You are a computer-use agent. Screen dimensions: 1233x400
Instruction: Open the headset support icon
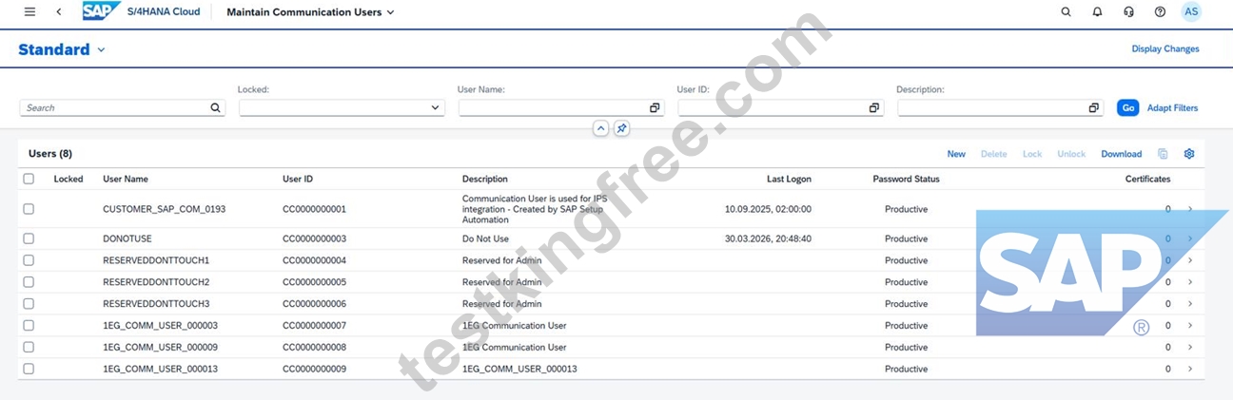point(1128,12)
